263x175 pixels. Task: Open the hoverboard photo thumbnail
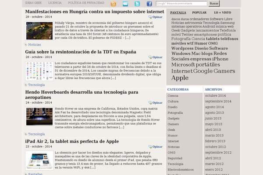tap(39, 116)
